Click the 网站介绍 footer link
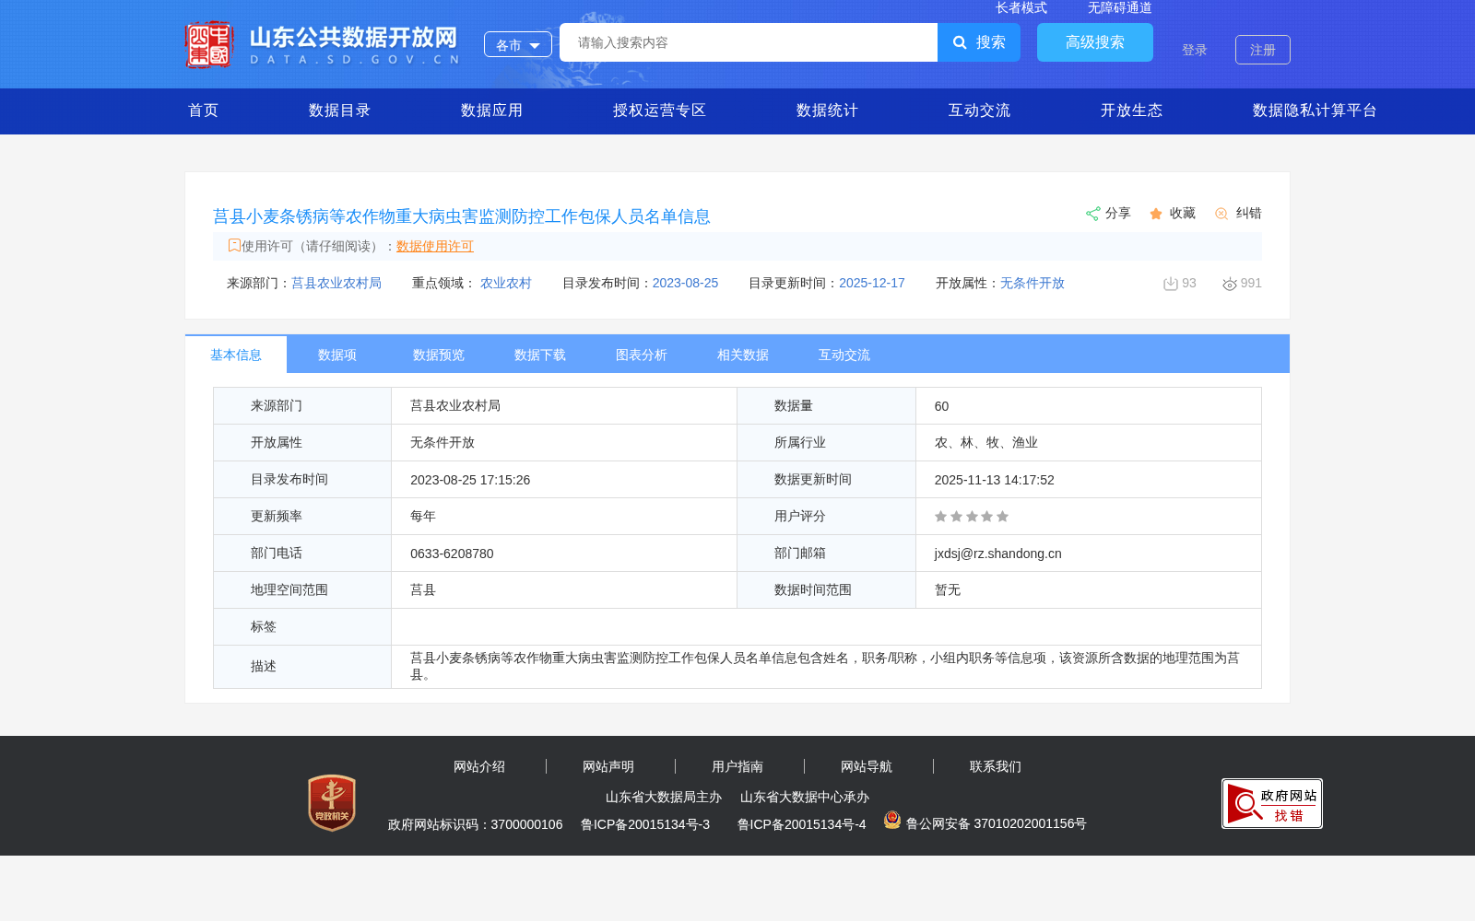 tap(479, 766)
